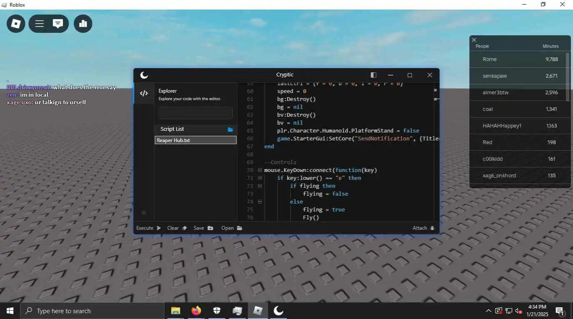Image resolution: width=573 pixels, height=319 pixels.
Task: Click the People column header
Action: (482, 46)
